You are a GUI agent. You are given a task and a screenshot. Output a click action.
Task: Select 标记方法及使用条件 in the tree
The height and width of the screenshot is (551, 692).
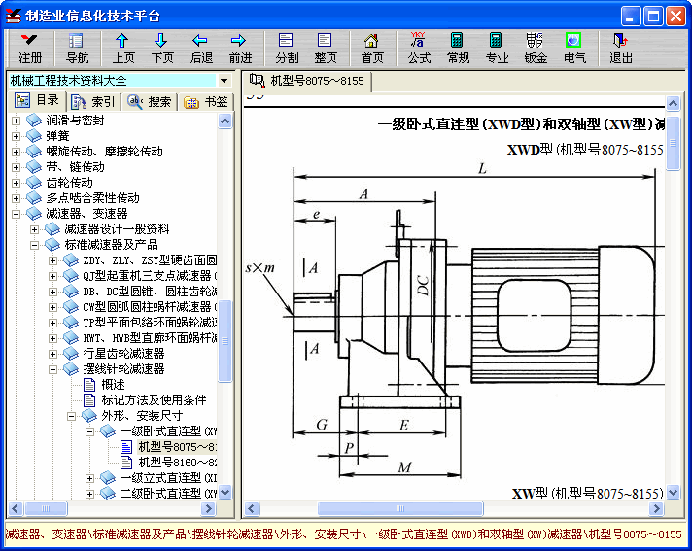(x=154, y=400)
